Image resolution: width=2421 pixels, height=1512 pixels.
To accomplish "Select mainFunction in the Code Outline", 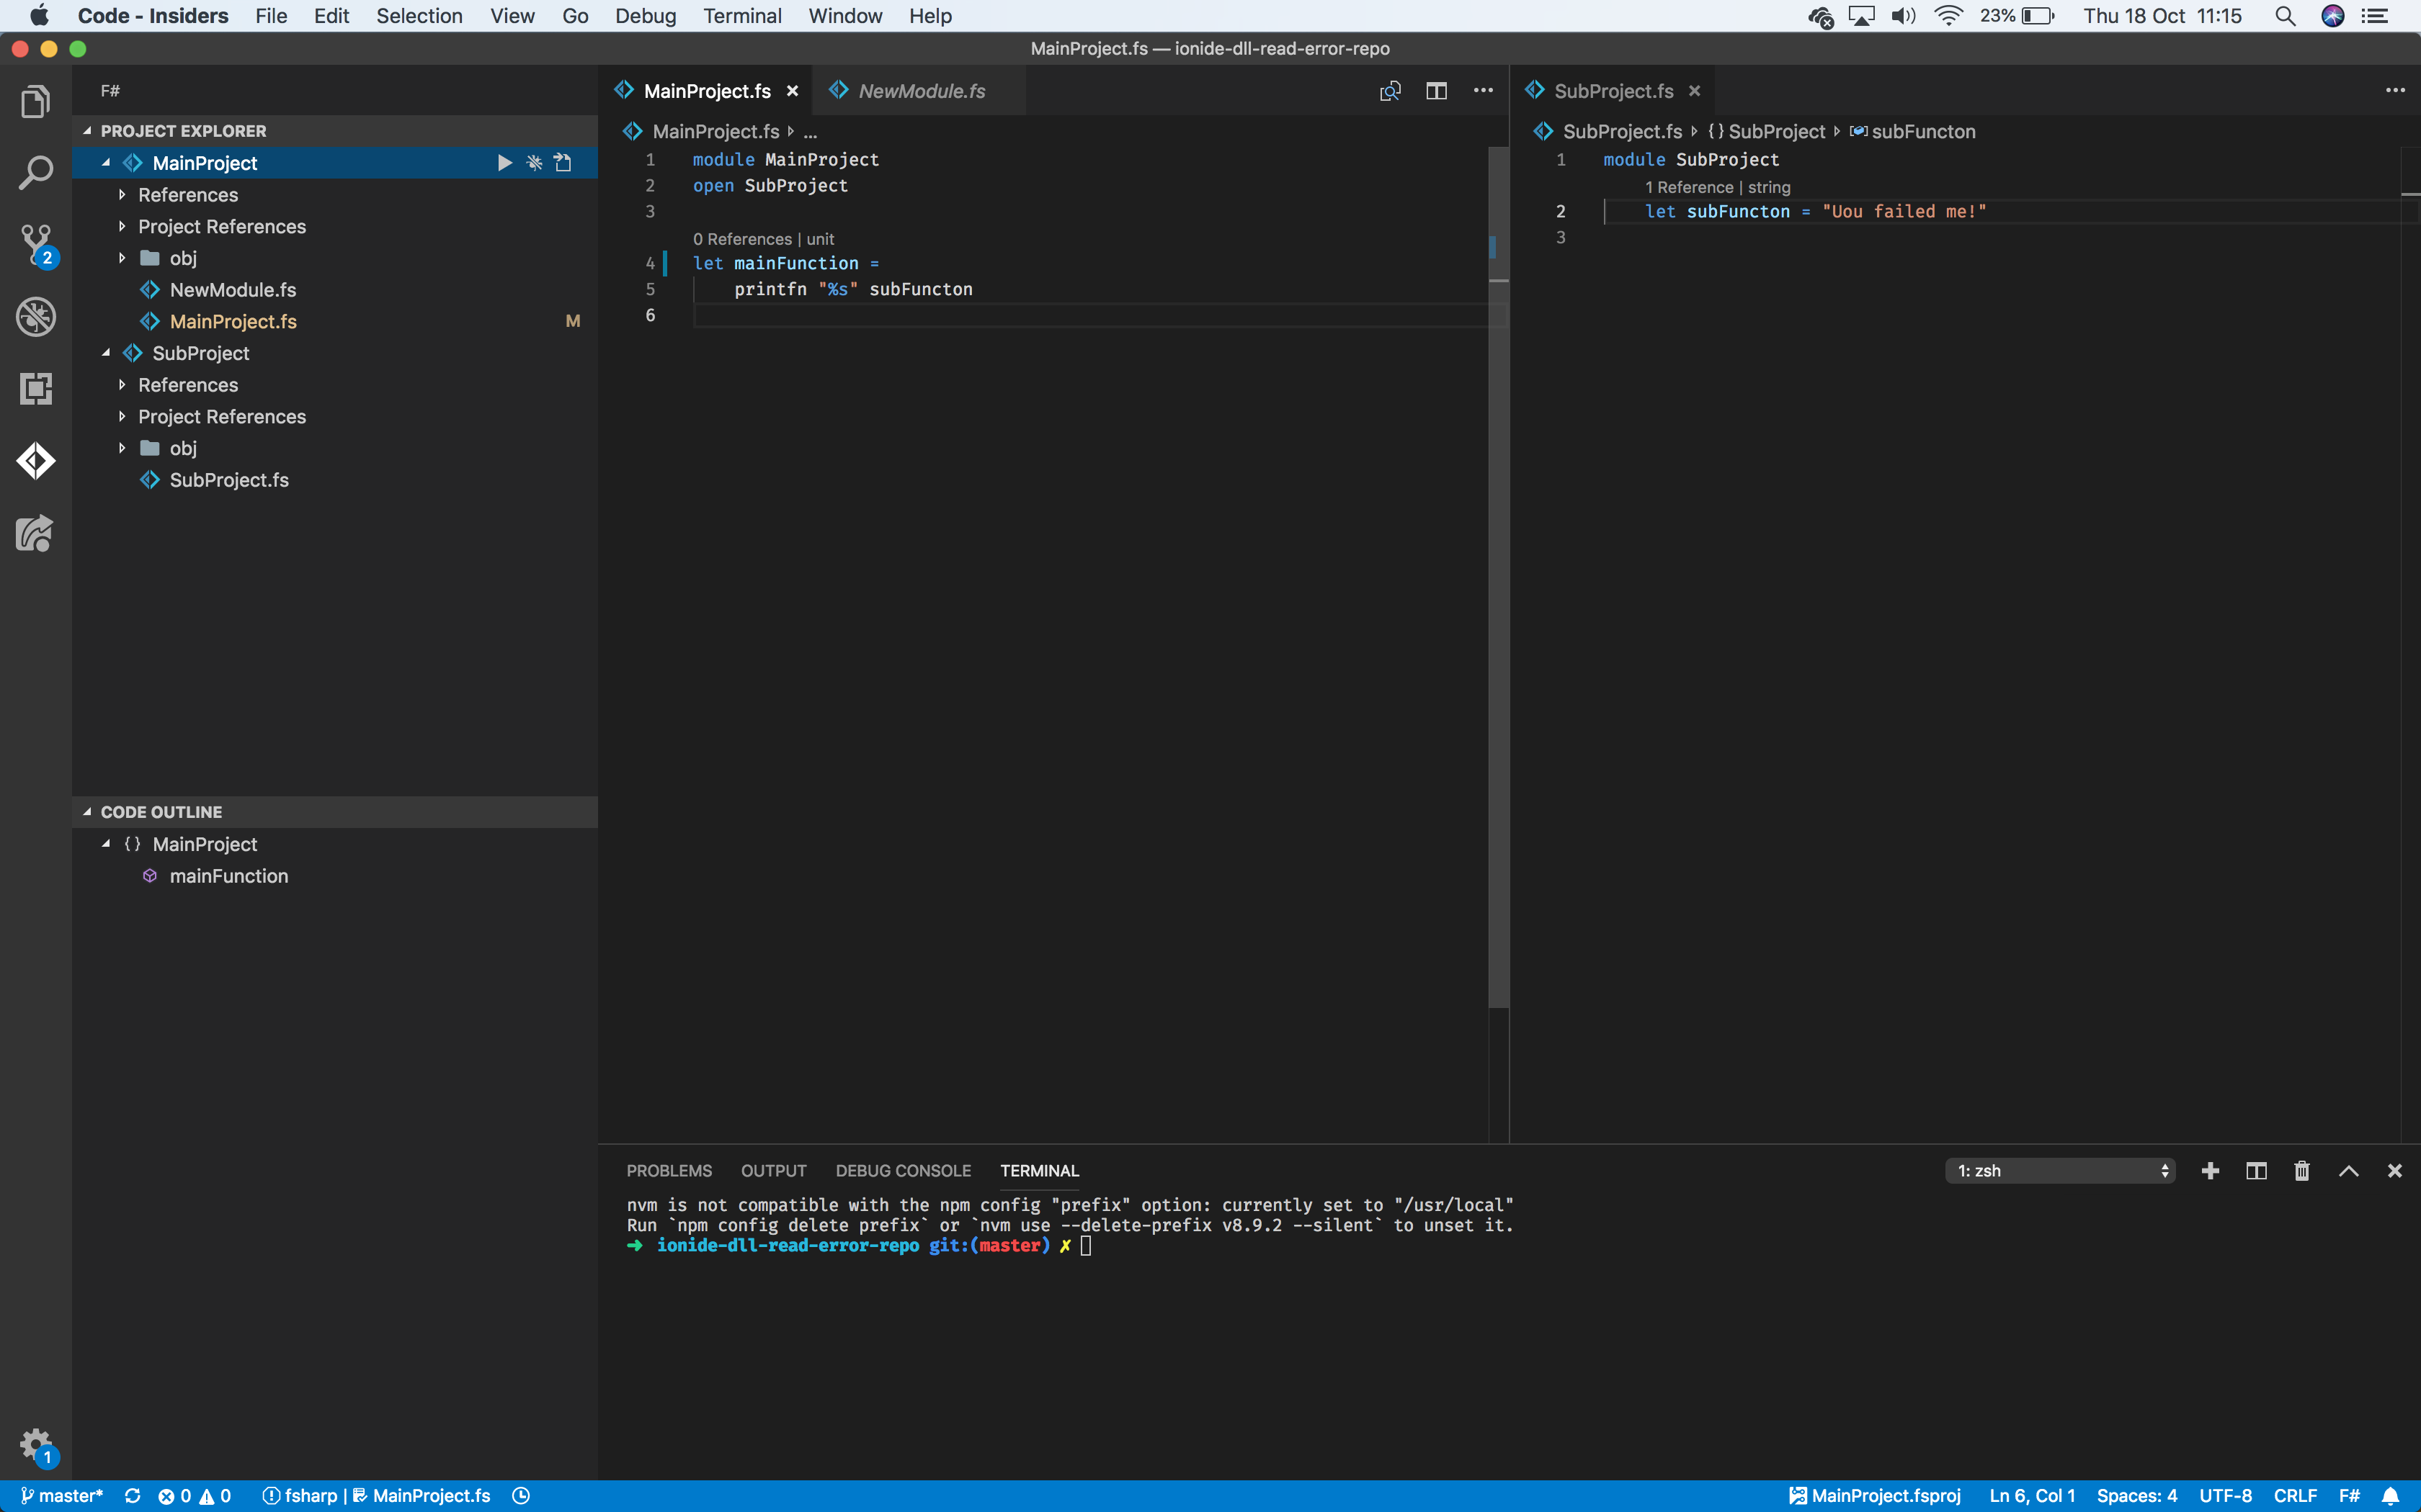I will (228, 875).
